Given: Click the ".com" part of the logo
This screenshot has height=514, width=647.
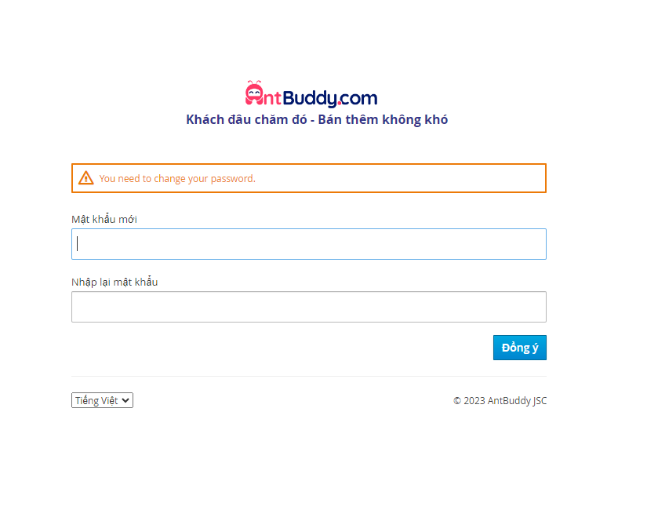Looking at the screenshot, I should coord(358,99).
